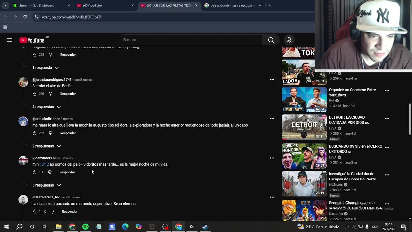The image size is (412, 232).
Task: View site information icon in address bar
Action: 36,17
